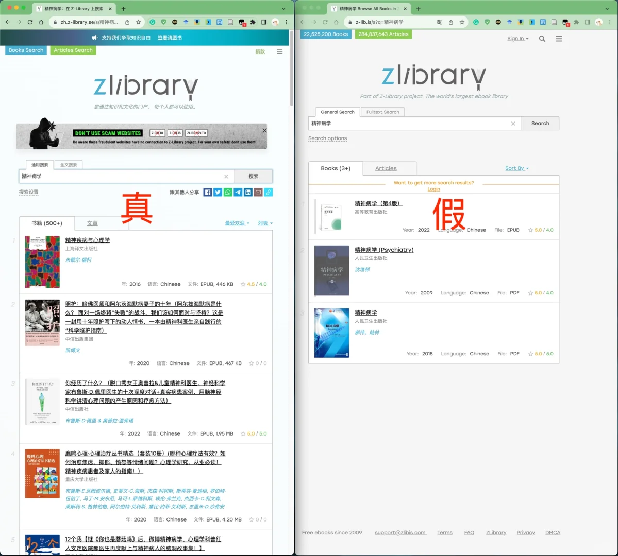Click translate icon in right address bar
The width and height of the screenshot is (618, 556).
[440, 22]
